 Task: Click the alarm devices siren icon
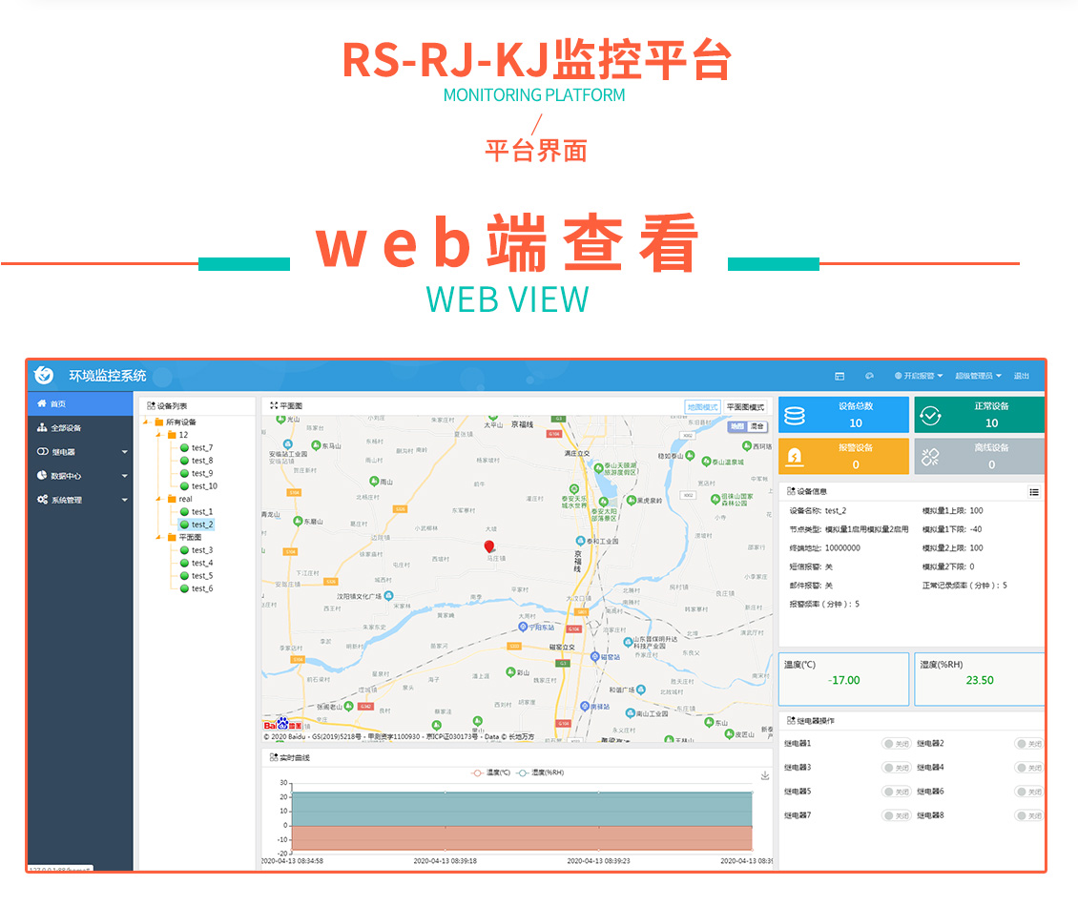click(795, 457)
